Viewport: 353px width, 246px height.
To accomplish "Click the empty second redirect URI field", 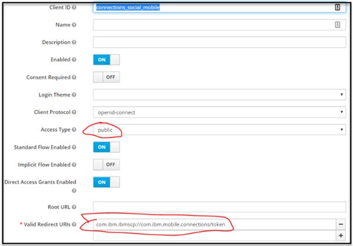I will coord(215,235).
